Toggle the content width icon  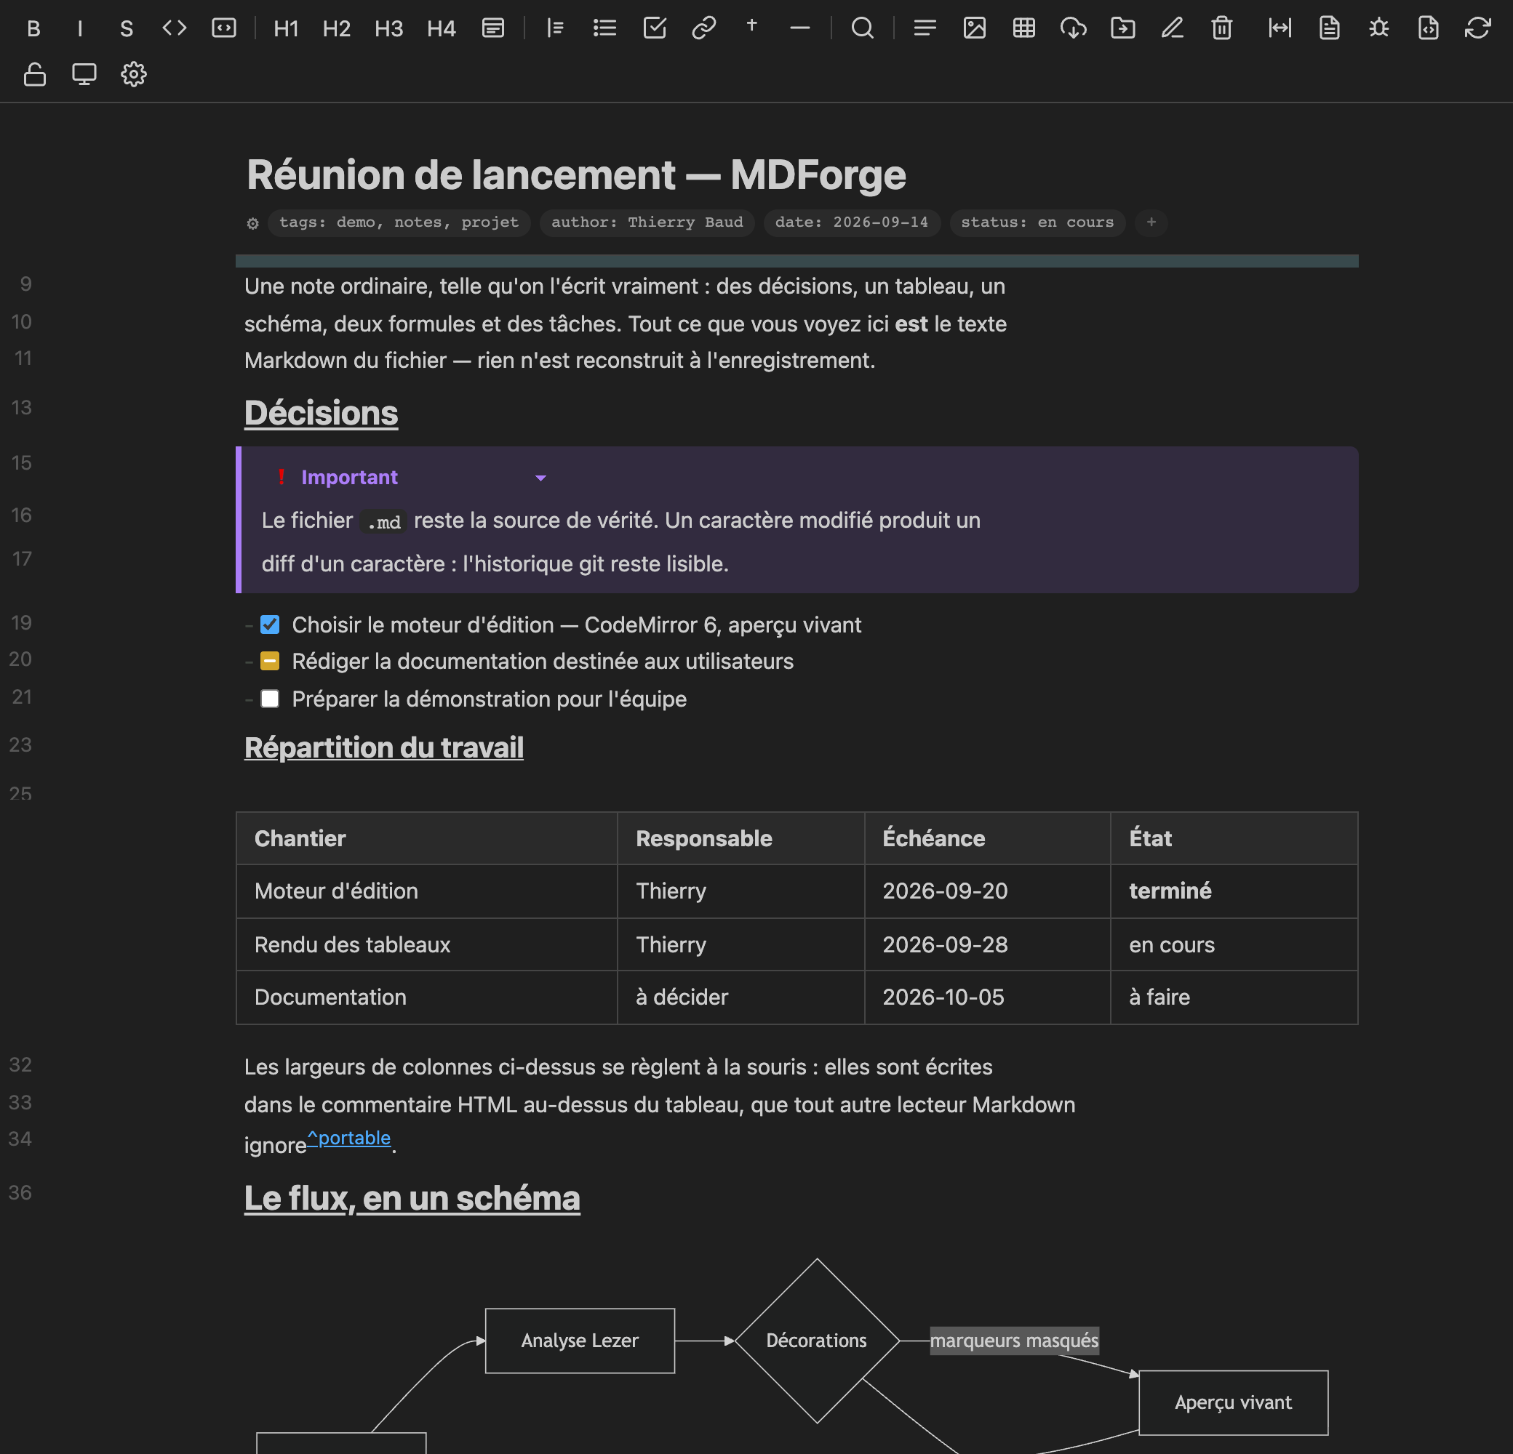tap(1280, 28)
